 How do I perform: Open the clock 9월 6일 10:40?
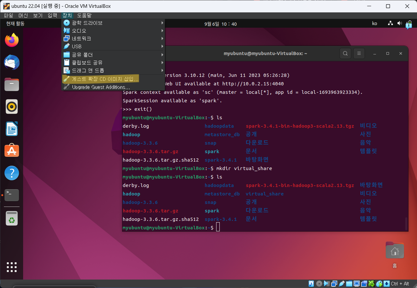coord(220,24)
